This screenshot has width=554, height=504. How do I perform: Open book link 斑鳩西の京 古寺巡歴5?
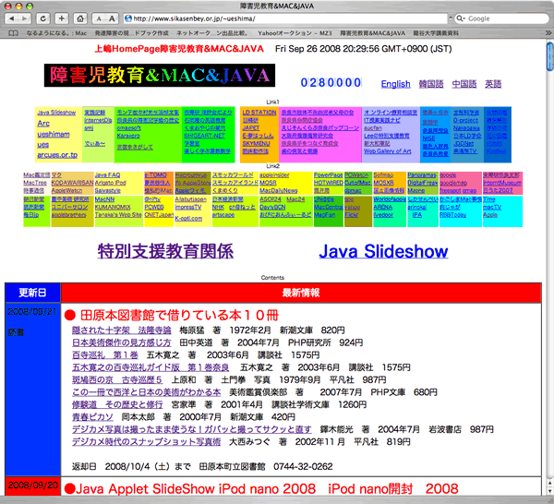[117, 379]
